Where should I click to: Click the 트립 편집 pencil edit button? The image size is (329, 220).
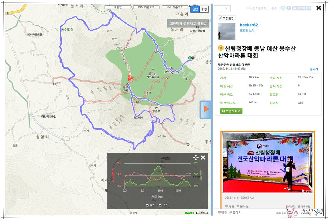pyautogui.click(x=226, y=18)
